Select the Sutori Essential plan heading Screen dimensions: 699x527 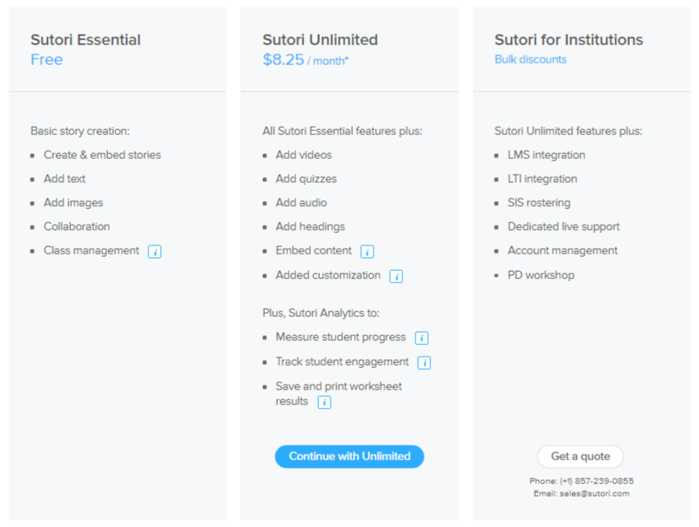tap(86, 40)
